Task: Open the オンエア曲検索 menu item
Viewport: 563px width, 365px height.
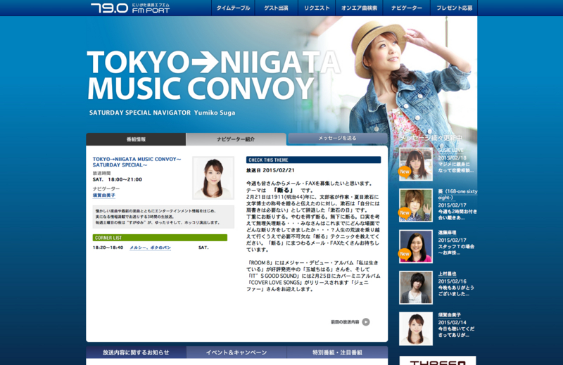Action: click(359, 8)
